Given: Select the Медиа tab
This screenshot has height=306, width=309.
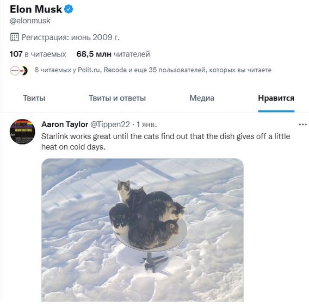Looking at the screenshot, I should pyautogui.click(x=202, y=98).
